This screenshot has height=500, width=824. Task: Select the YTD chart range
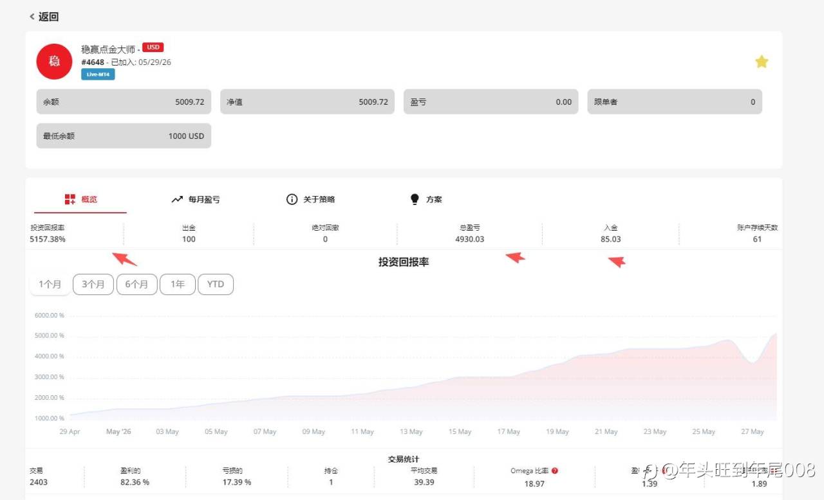[216, 284]
